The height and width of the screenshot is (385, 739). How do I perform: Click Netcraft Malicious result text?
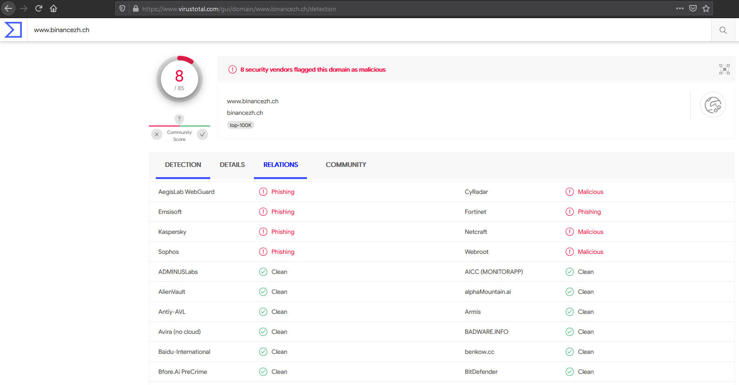591,232
